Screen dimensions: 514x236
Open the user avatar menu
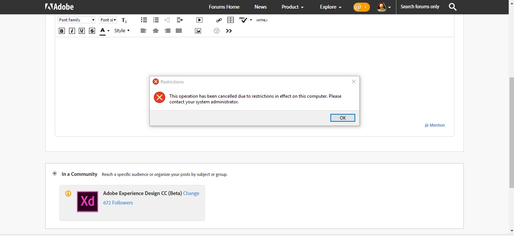[x=384, y=7]
